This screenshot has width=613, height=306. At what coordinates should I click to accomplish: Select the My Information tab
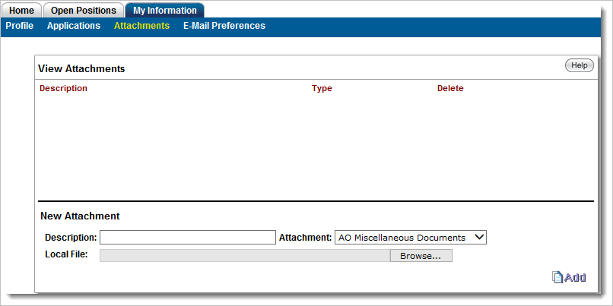164,11
